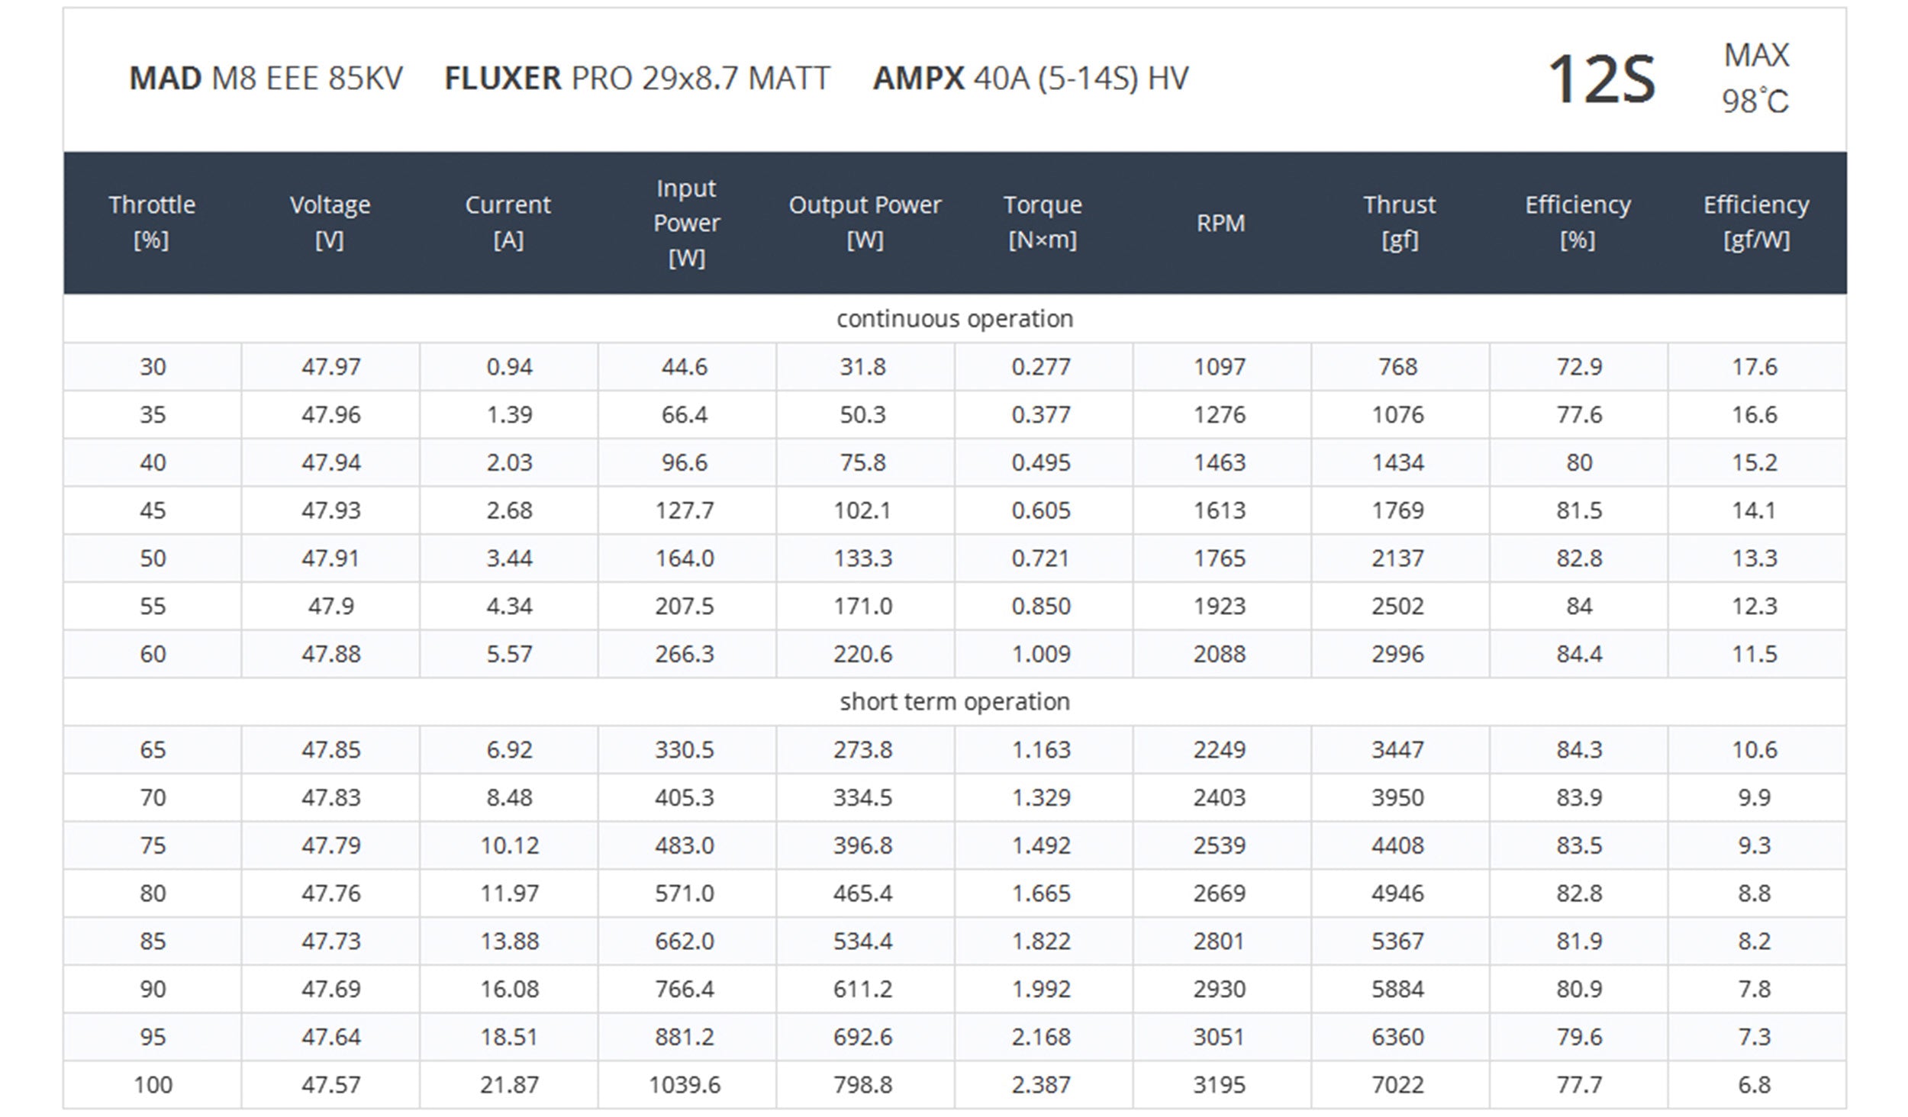Viewport: 1908px width, 1117px height.
Task: Select the 100 throttle cell
Action: [153, 1084]
